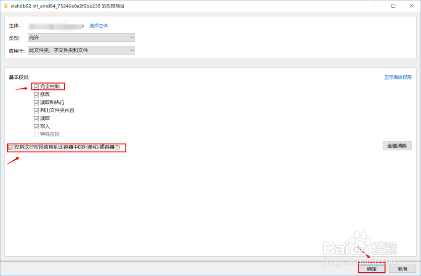
Task: Toggle the 完全控制 checkbox
Action: (36, 87)
